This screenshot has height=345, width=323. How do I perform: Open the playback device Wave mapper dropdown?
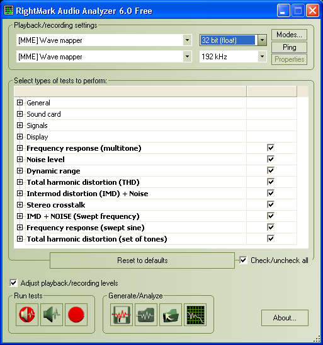click(x=187, y=40)
